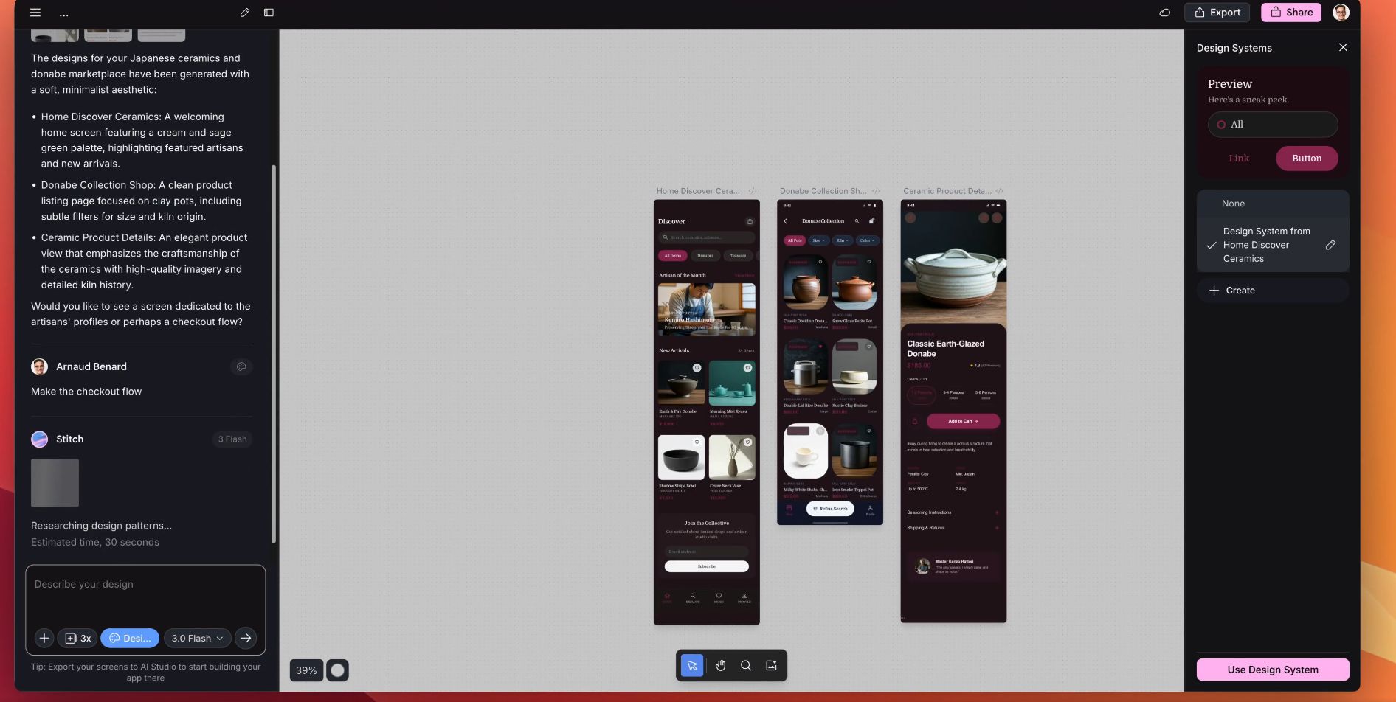
Task: Select the None design system option
Action: [1273, 204]
